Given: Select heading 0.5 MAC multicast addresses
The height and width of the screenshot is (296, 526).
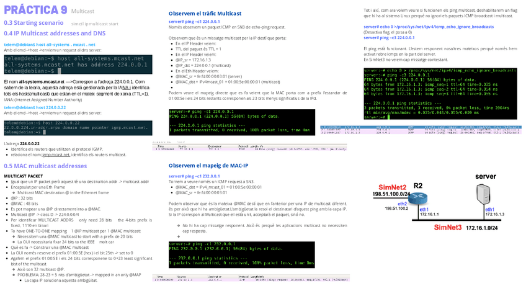Looking at the screenshot, I should click(45, 166).
